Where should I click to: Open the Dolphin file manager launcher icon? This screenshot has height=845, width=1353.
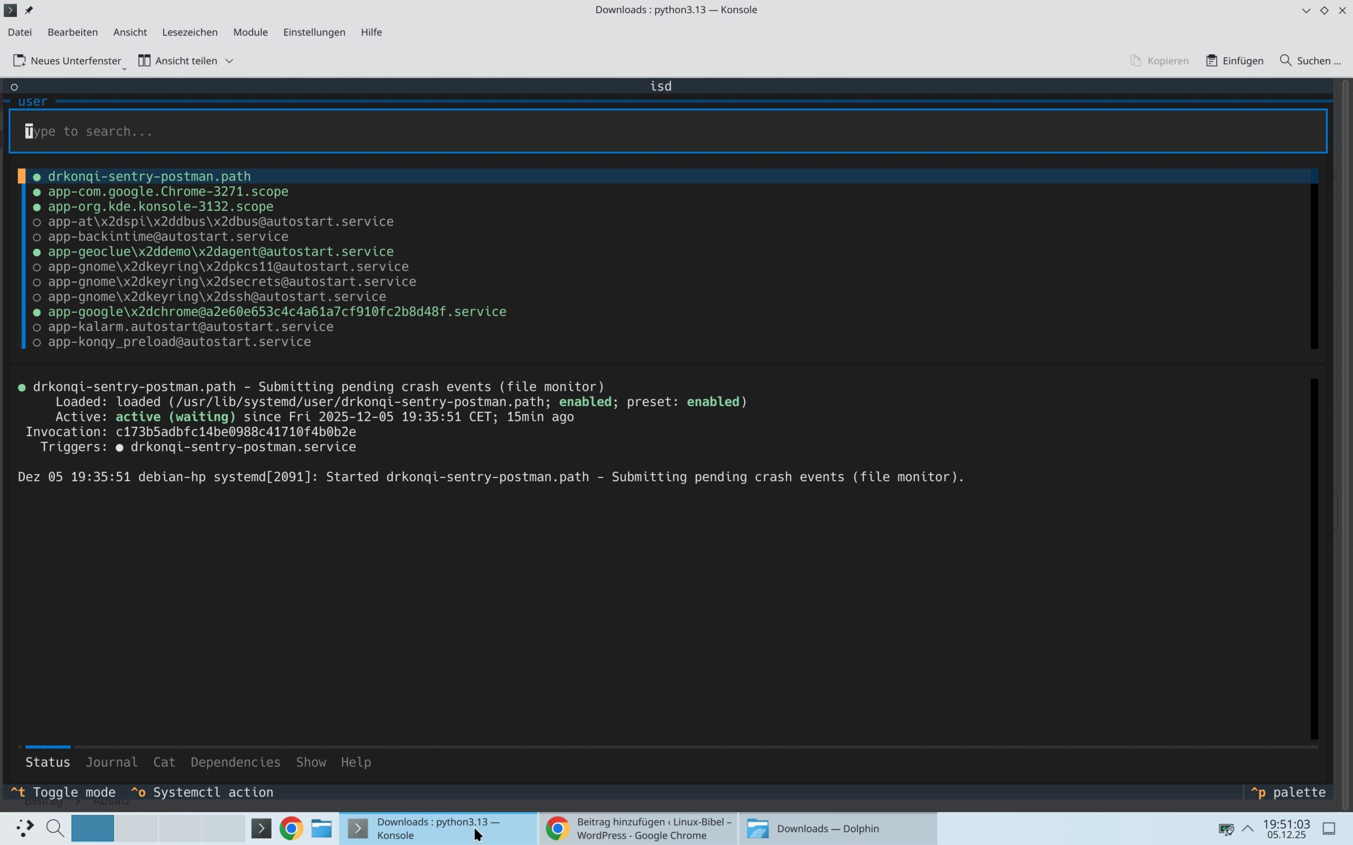pyautogui.click(x=321, y=828)
